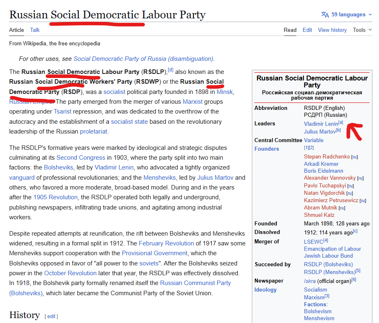Open the socialist state link
379x323 pixels.
[x=129, y=121]
